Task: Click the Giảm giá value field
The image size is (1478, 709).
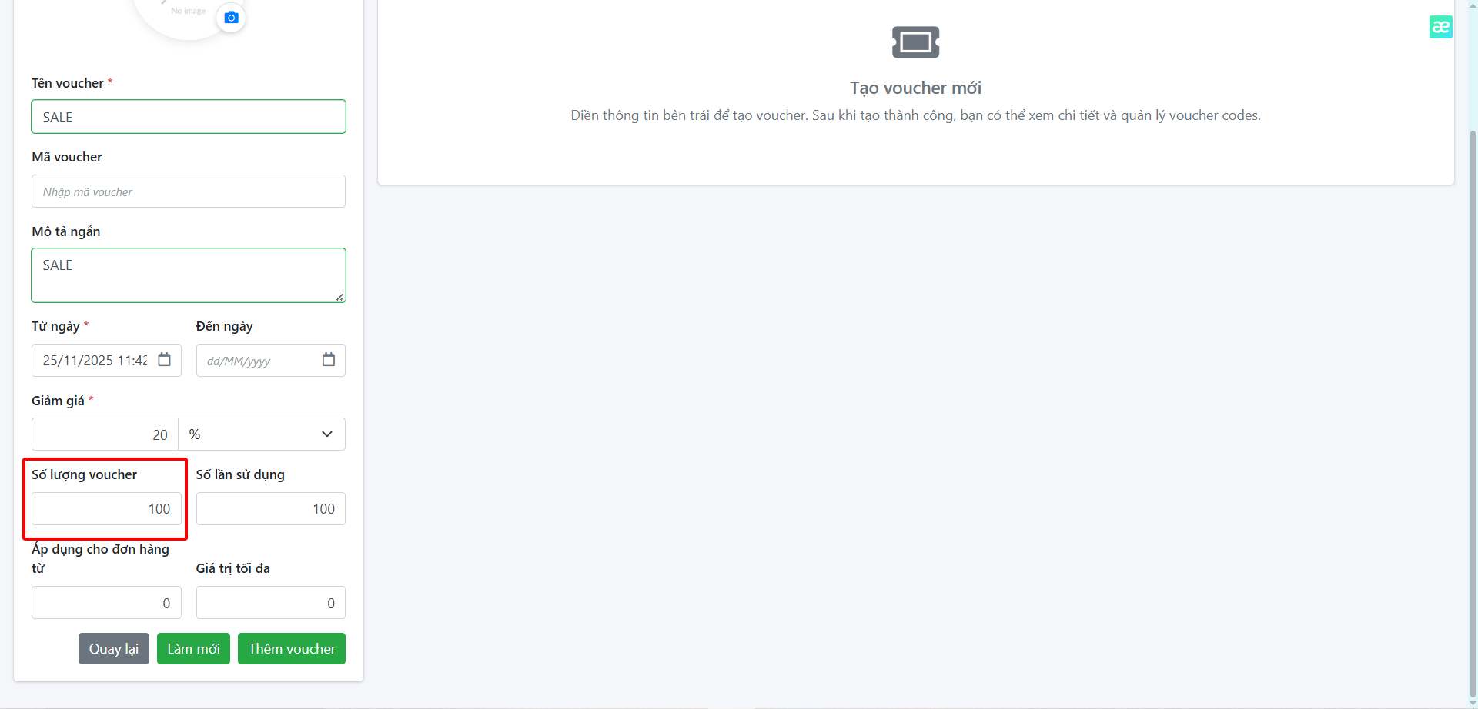Action: [105, 434]
